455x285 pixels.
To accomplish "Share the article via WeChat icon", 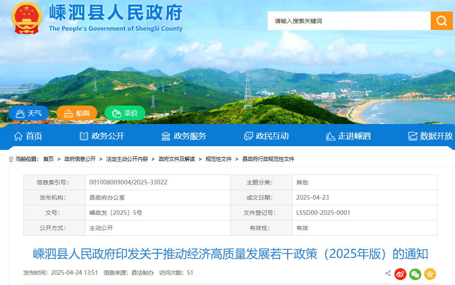I will 415,274.
